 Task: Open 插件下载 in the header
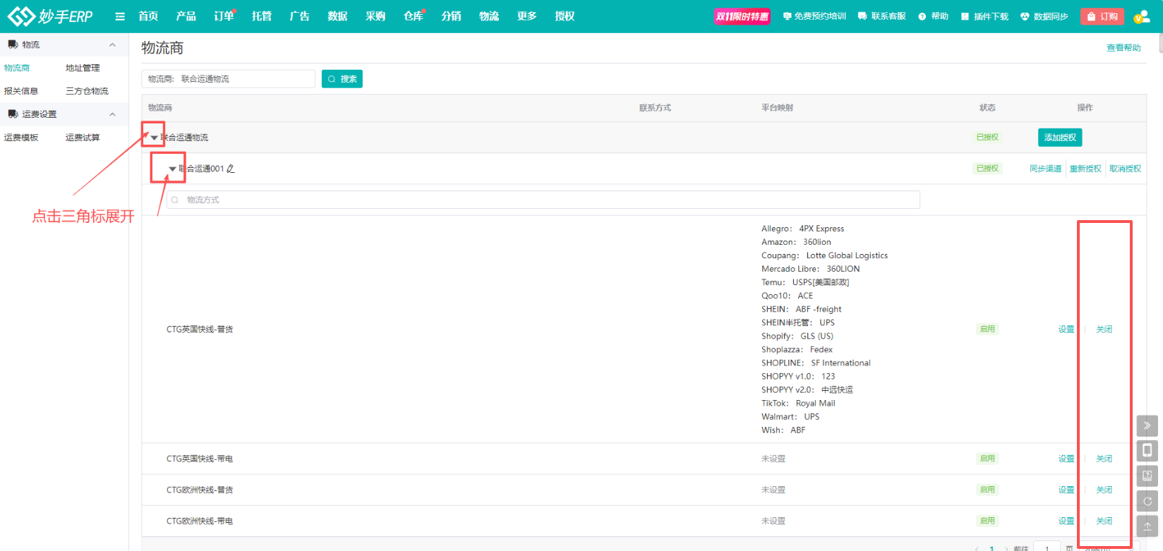984,16
